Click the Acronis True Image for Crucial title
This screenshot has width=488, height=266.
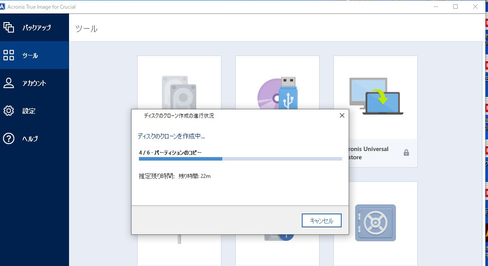pyautogui.click(x=41, y=7)
